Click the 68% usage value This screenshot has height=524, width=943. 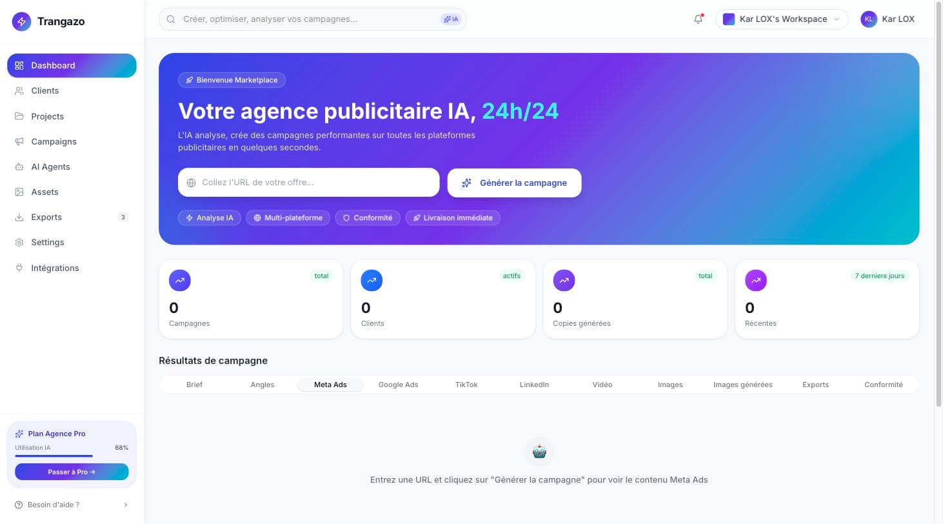pyautogui.click(x=121, y=448)
